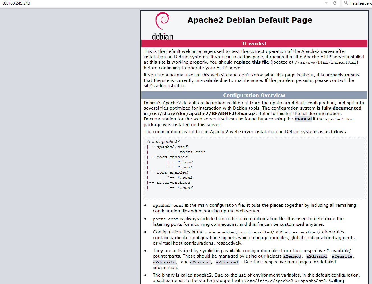This screenshot has width=372, height=284.
Task: Click the bold 'replace this file' text
Action: coord(251,62)
